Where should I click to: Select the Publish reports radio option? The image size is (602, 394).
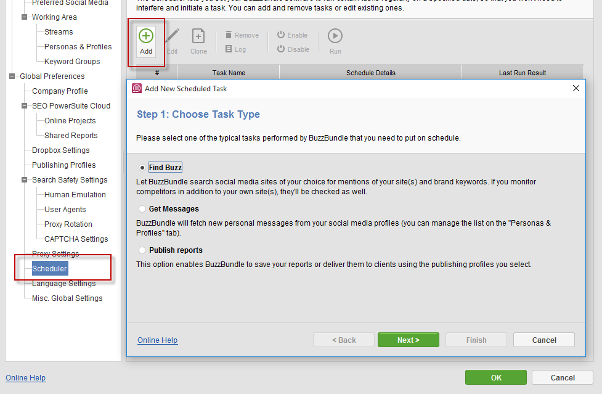(142, 250)
